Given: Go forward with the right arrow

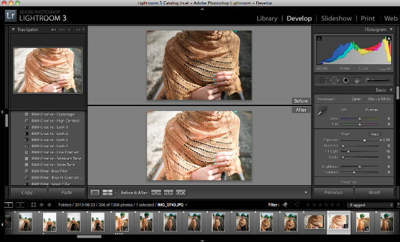Looking at the screenshot, I should coord(49,205).
